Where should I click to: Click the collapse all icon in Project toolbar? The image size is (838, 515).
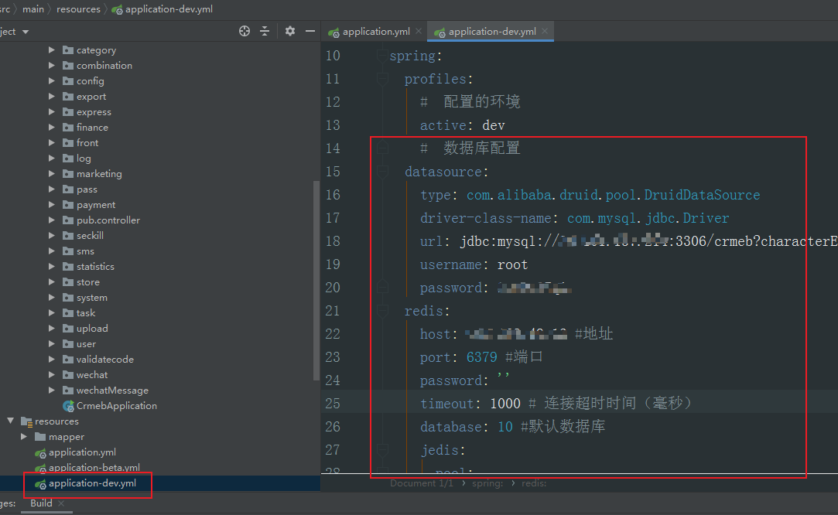tap(265, 31)
